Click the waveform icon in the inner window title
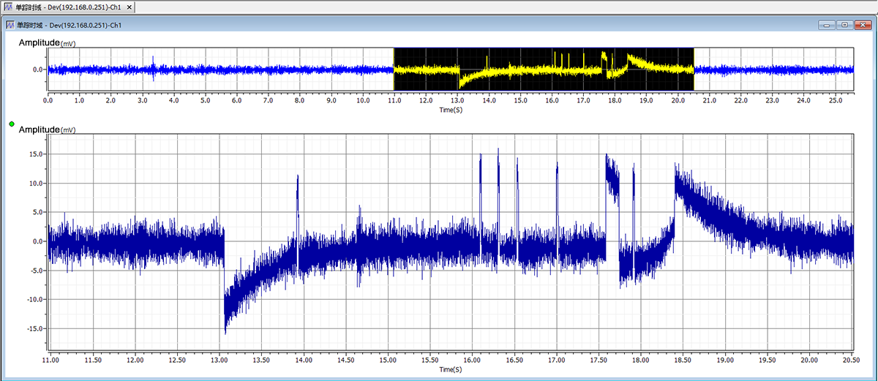Screen dimensions: 878x381 click(x=11, y=25)
